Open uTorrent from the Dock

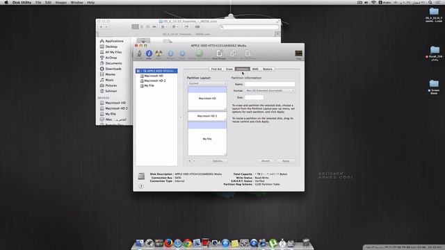pos(273,243)
